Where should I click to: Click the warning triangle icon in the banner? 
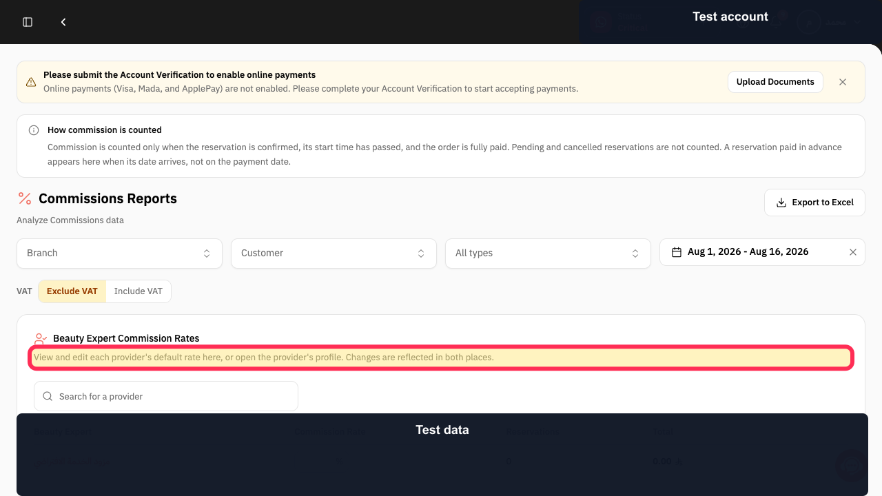point(31,82)
